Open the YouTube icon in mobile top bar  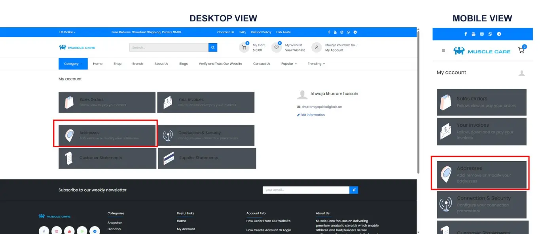tap(474, 34)
